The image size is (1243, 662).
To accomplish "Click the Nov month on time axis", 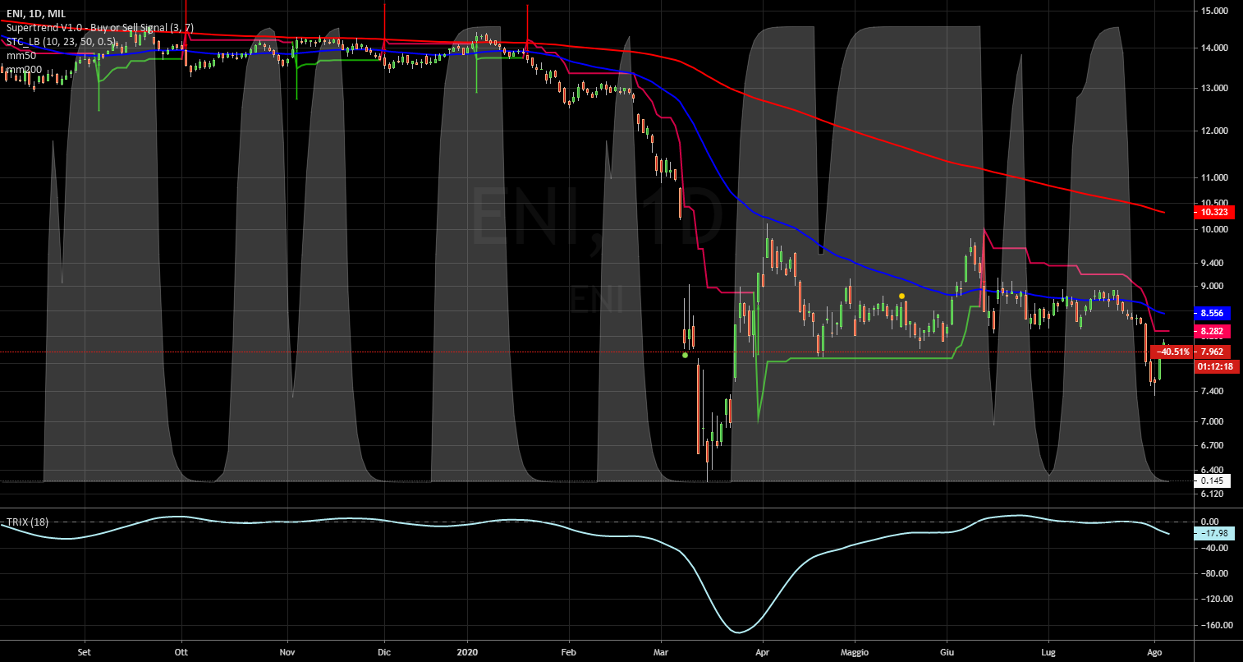I will [x=287, y=653].
